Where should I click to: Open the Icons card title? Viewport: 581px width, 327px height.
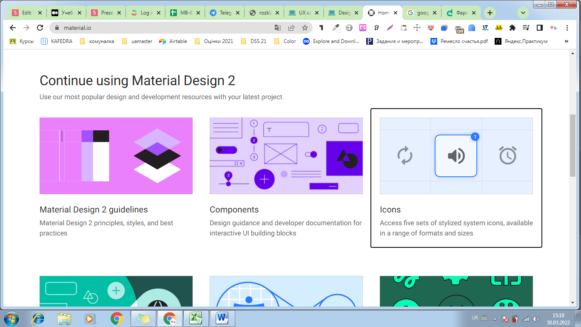click(x=390, y=209)
